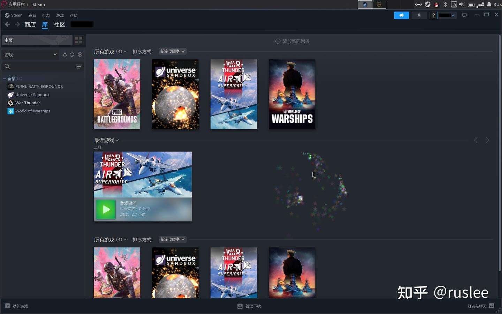Show the previous recent games page arrow
The width and height of the screenshot is (502, 314).
point(476,140)
